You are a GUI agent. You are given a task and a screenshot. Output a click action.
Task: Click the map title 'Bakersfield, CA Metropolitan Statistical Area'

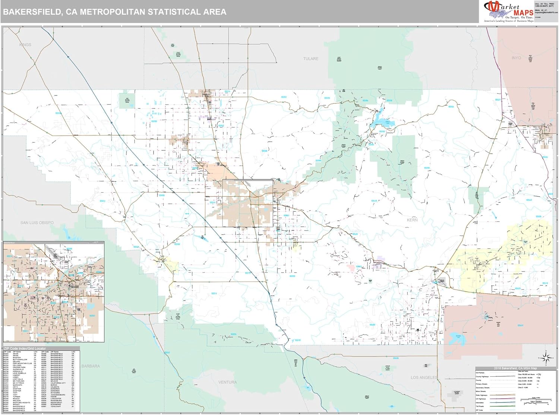coord(115,12)
